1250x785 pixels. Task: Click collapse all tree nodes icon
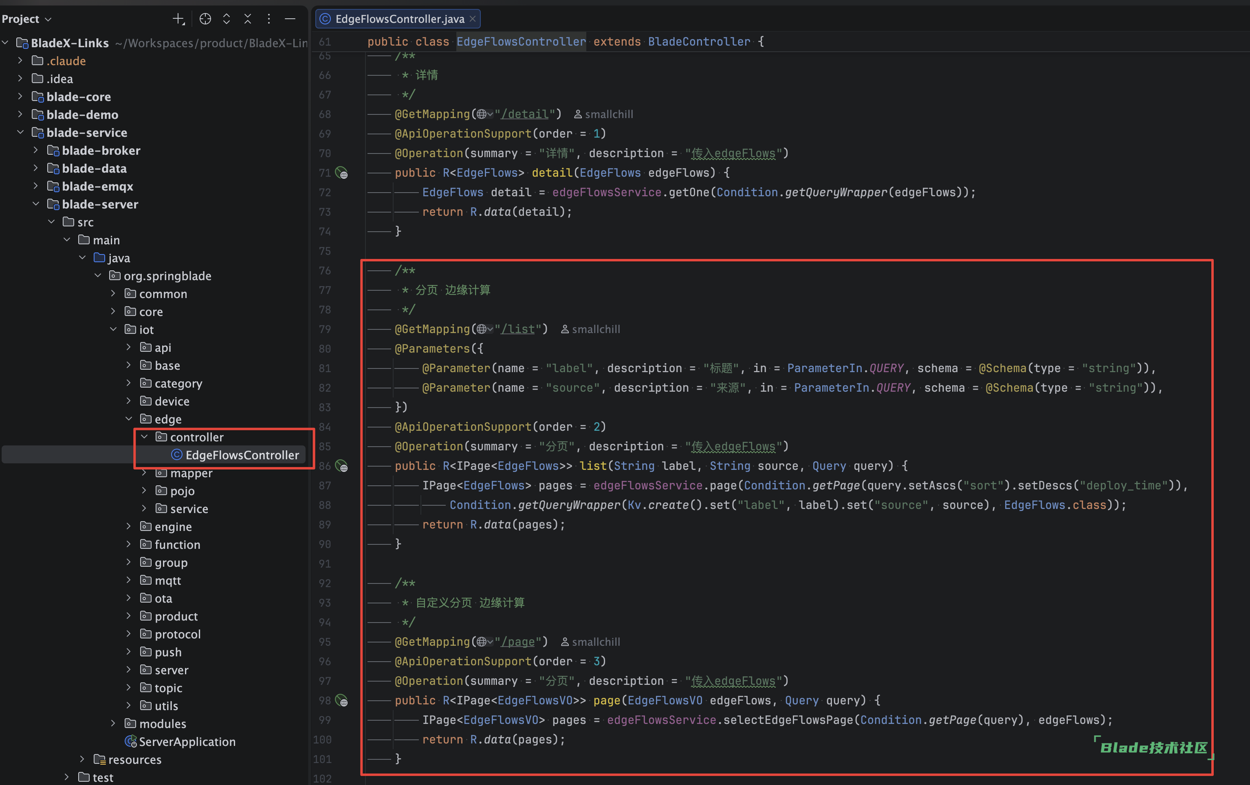point(248,19)
